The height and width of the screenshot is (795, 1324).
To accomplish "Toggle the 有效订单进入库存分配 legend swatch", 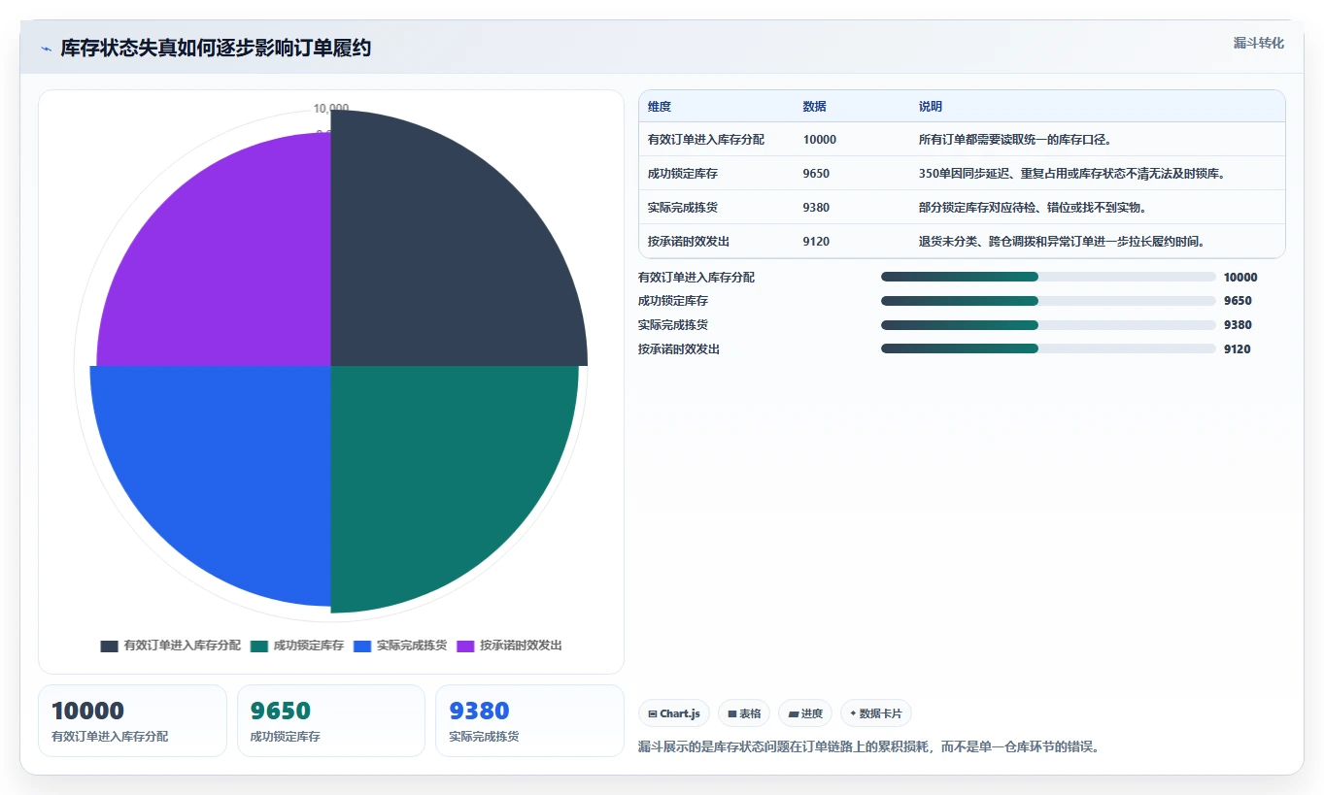I will [x=110, y=646].
